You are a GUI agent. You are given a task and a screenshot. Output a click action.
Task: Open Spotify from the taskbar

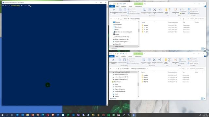pos(108,115)
